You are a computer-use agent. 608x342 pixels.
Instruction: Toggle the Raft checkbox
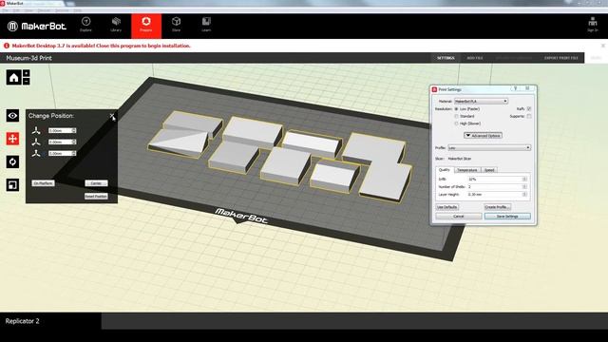point(529,109)
